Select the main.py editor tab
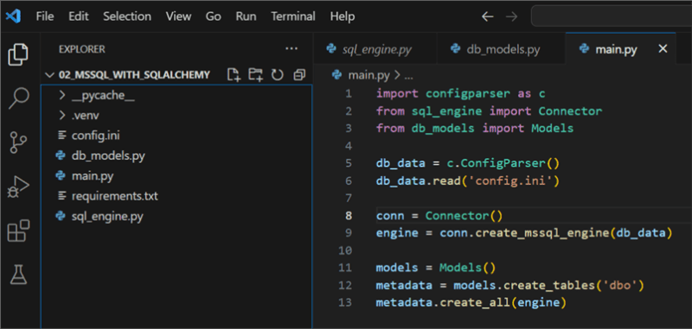The image size is (692, 329). (620, 49)
